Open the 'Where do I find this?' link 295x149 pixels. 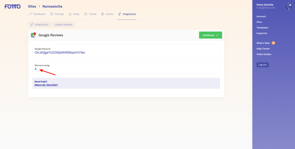(46, 85)
